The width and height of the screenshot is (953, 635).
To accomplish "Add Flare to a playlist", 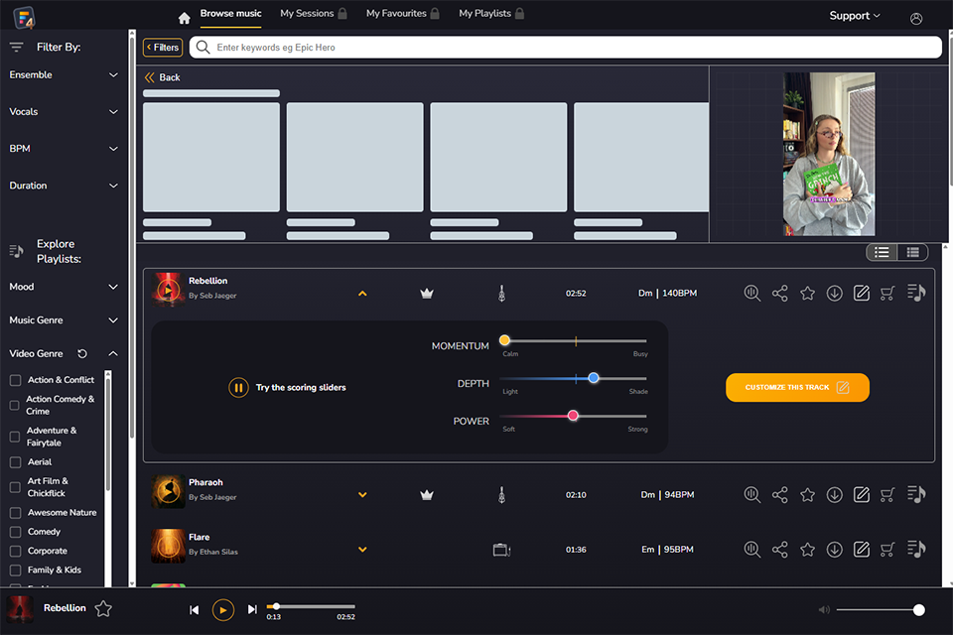I will point(916,549).
